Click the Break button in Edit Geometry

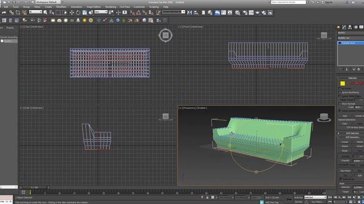click(345, 151)
